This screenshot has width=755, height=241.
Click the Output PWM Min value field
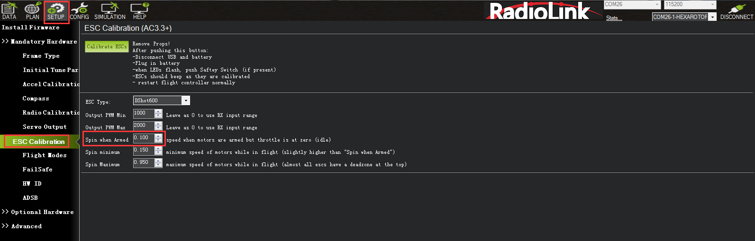click(144, 113)
